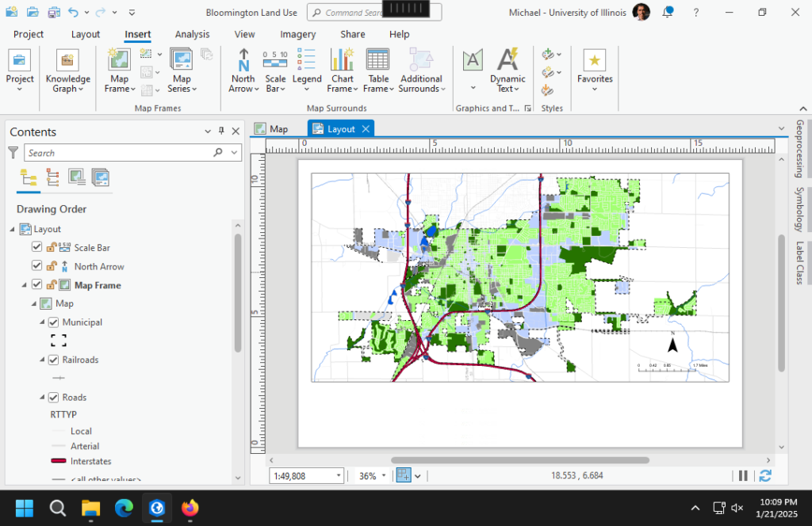Toggle lock on Map Frame element
The height and width of the screenshot is (526, 812).
coord(52,284)
